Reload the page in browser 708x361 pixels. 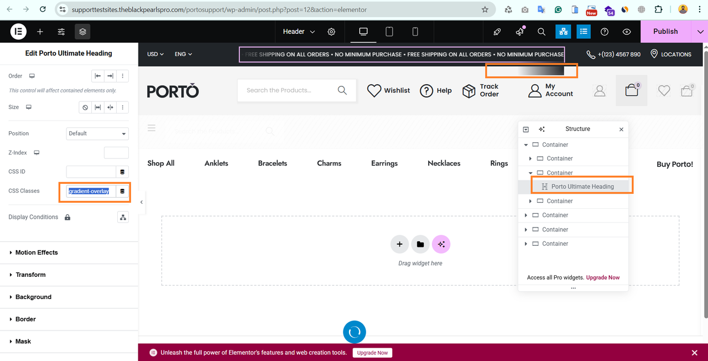click(43, 9)
